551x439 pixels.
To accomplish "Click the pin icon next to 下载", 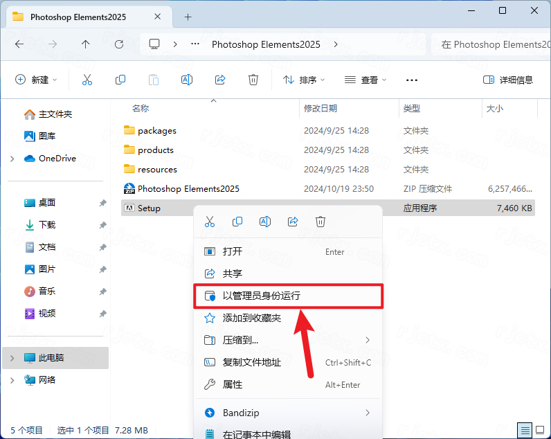I will 102,225.
